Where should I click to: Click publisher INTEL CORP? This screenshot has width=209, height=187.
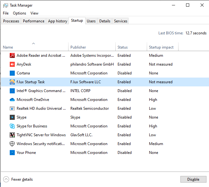point(80,91)
